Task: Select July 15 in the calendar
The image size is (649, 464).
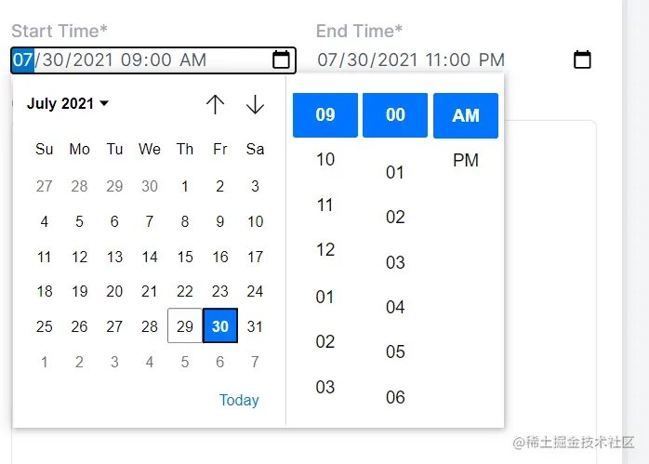Action: pos(185,257)
